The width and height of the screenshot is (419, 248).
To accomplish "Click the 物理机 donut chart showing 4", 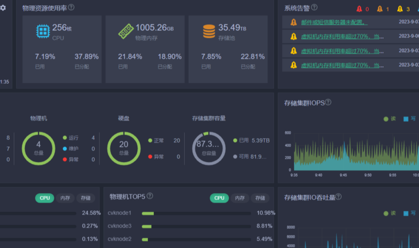I will pyautogui.click(x=38, y=149).
